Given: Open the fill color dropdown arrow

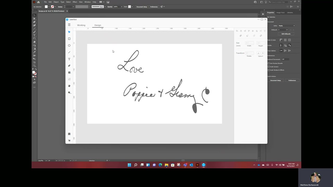Looking at the screenshot, I should tap(49, 7).
